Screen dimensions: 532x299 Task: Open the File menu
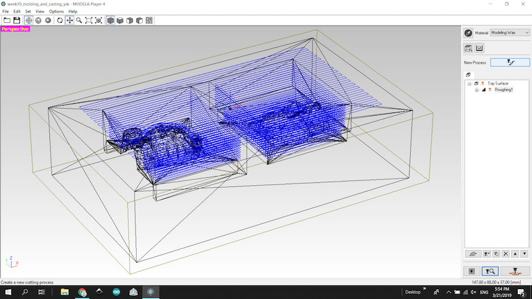click(6, 12)
